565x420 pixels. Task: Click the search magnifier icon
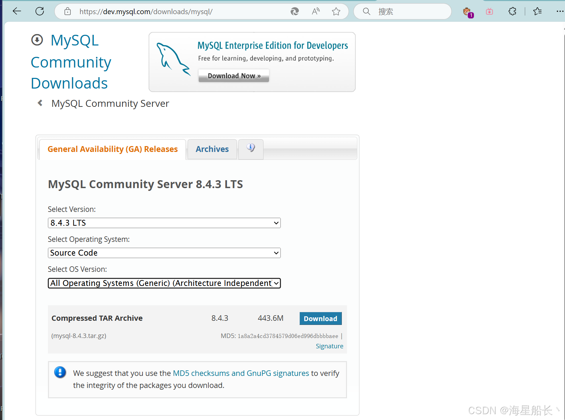point(366,11)
